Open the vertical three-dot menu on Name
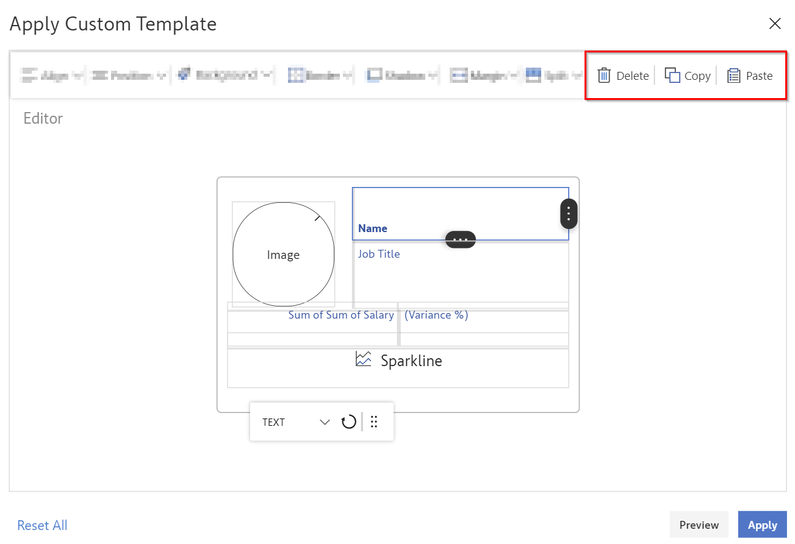The width and height of the screenshot is (795, 544). 569,214
